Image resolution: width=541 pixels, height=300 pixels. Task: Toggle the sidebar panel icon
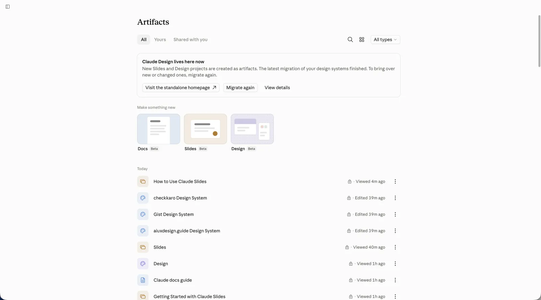[7, 7]
